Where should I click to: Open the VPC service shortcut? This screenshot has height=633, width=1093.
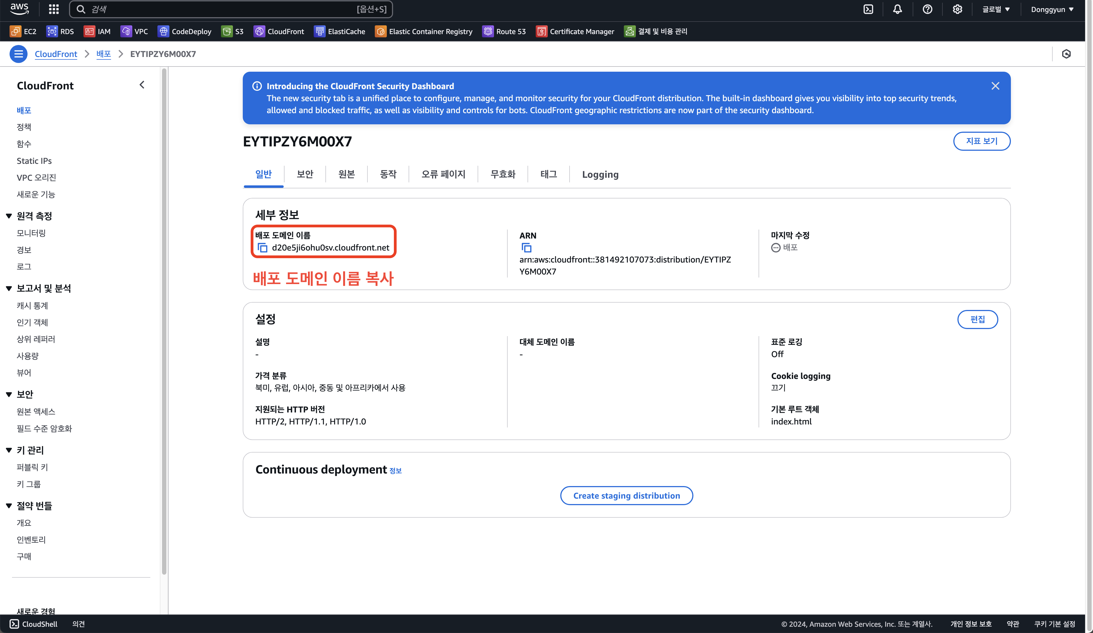pyautogui.click(x=134, y=31)
